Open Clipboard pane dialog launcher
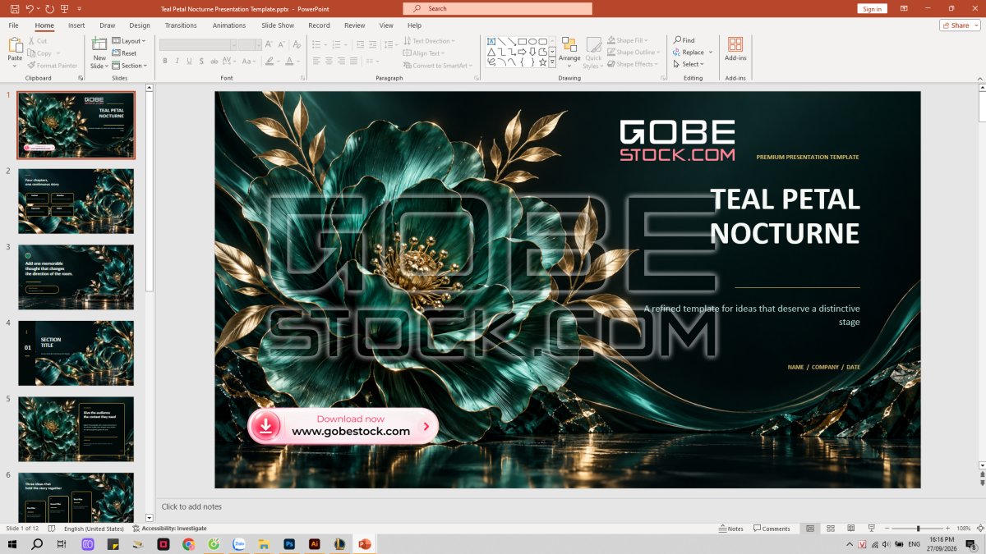 (x=81, y=78)
